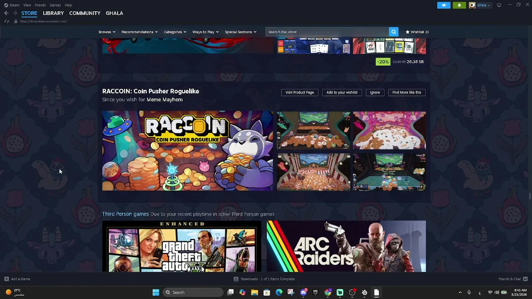532x299 pixels.
Task: Open the RACCOIN main capsule image
Action: [x=188, y=151]
